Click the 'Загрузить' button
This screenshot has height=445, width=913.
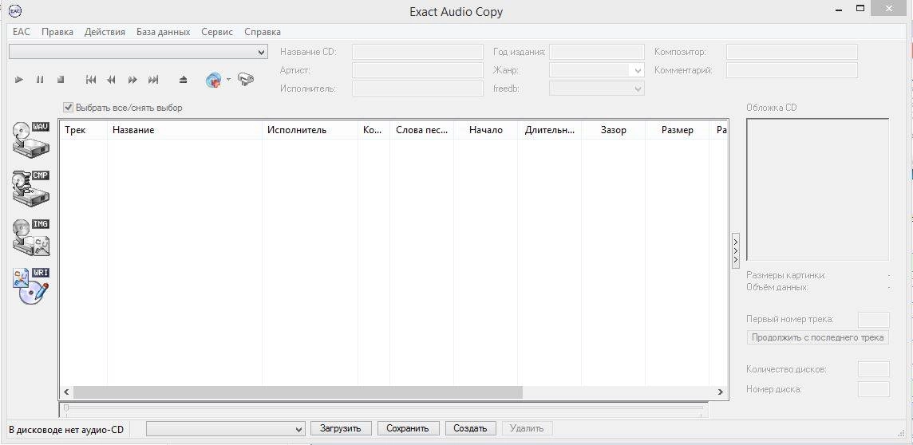[341, 429]
